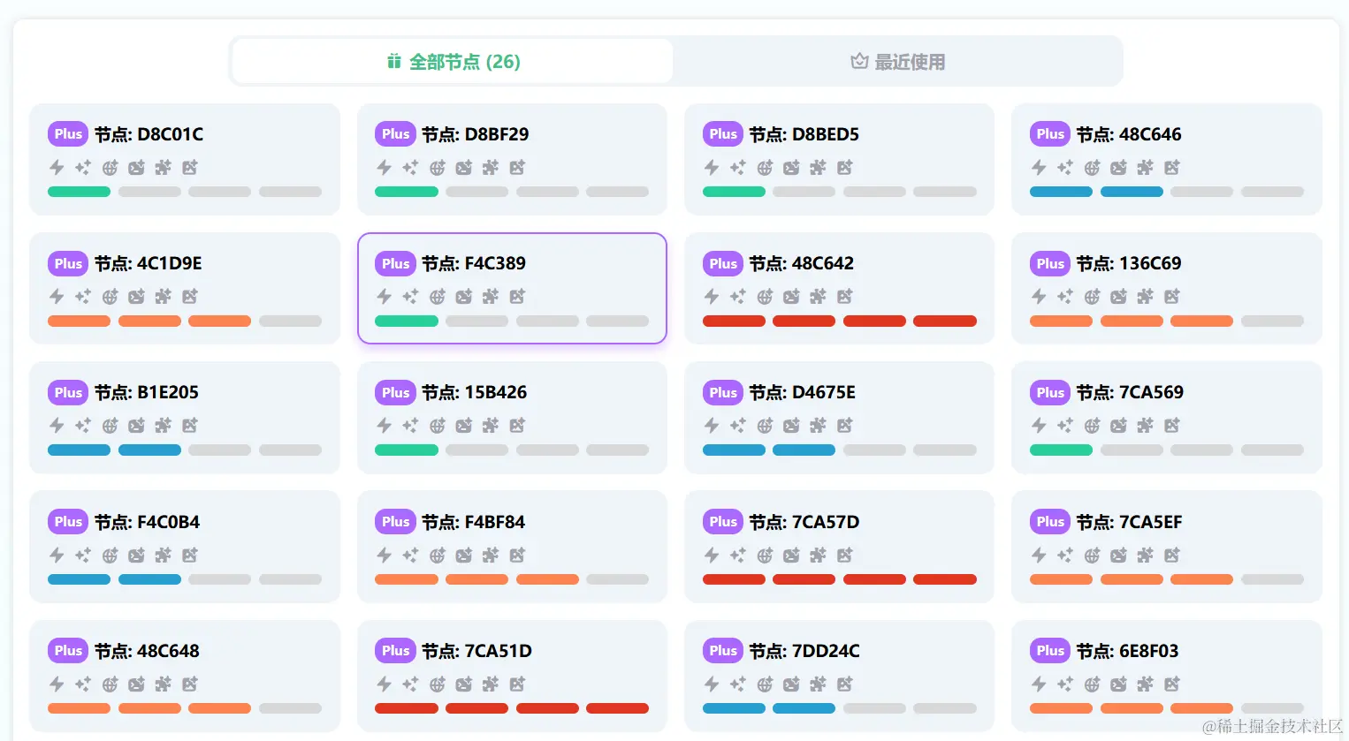The width and height of the screenshot is (1349, 741).
Task: Switch to the 全部节点 (26) tab
Action: coord(453,62)
